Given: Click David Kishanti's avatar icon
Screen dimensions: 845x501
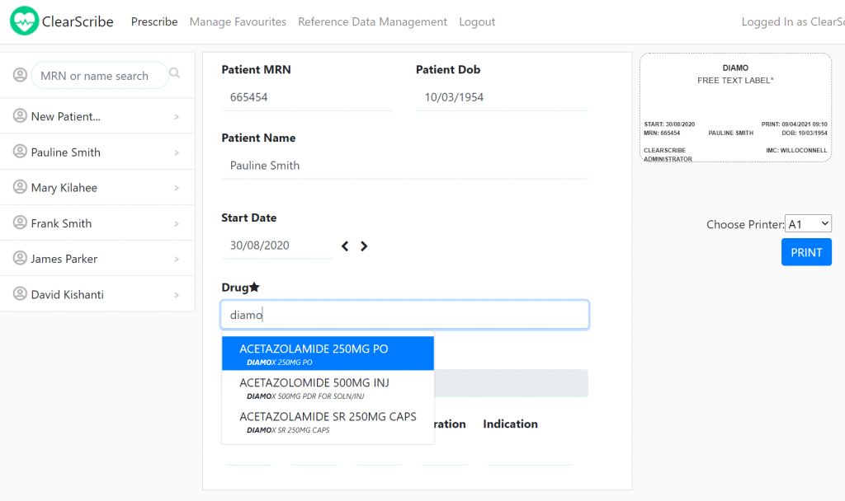Looking at the screenshot, I should (20, 294).
